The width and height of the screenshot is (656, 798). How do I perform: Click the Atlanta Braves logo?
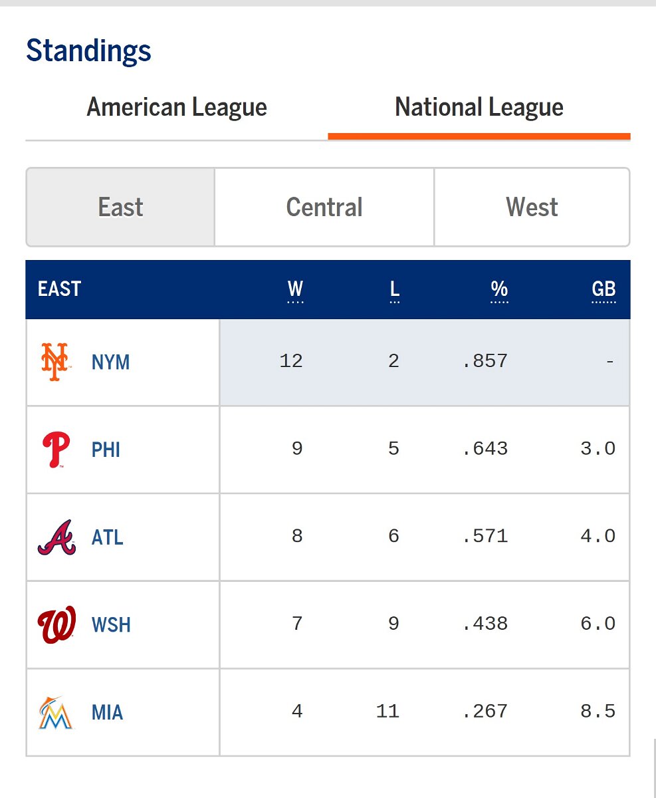pyautogui.click(x=56, y=537)
